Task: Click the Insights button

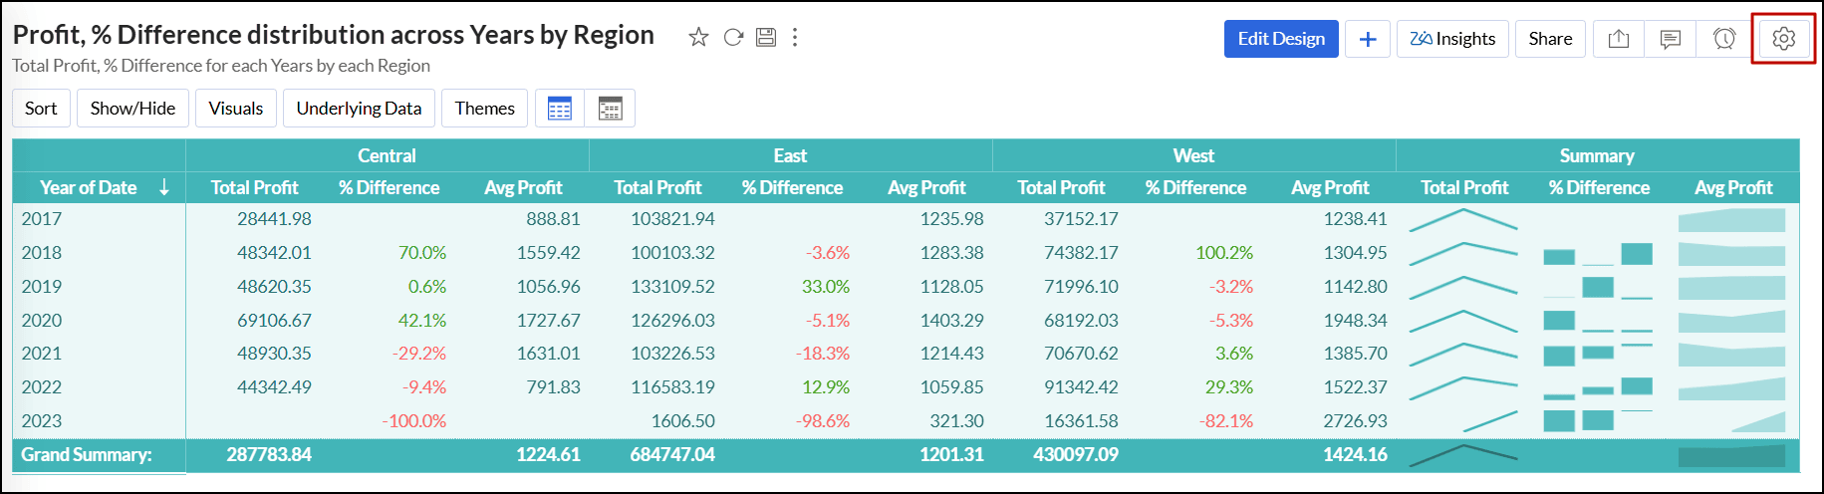Action: (1452, 39)
